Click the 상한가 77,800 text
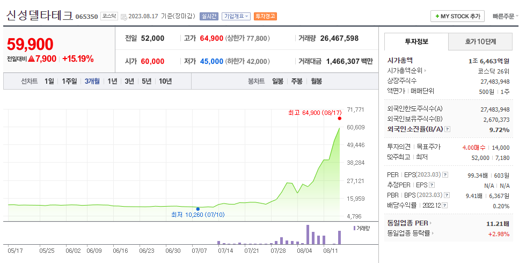 pyautogui.click(x=247, y=38)
